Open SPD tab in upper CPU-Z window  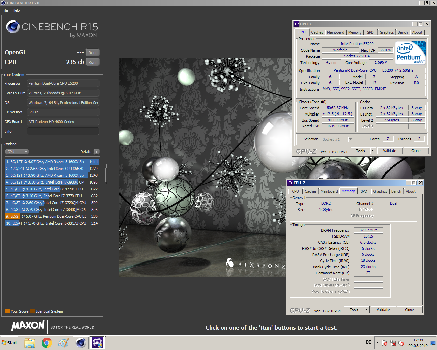pos(370,32)
